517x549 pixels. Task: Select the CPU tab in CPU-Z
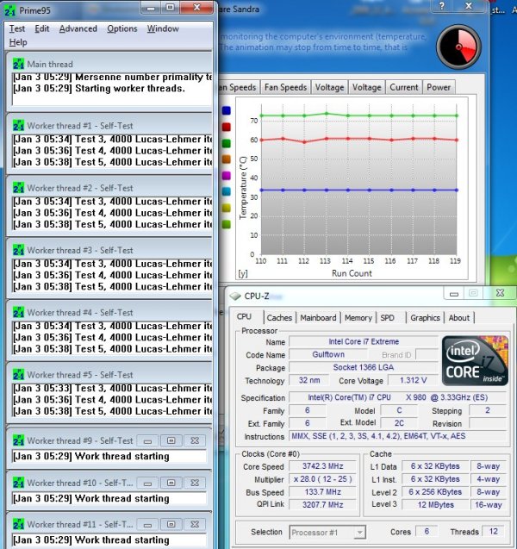click(244, 316)
